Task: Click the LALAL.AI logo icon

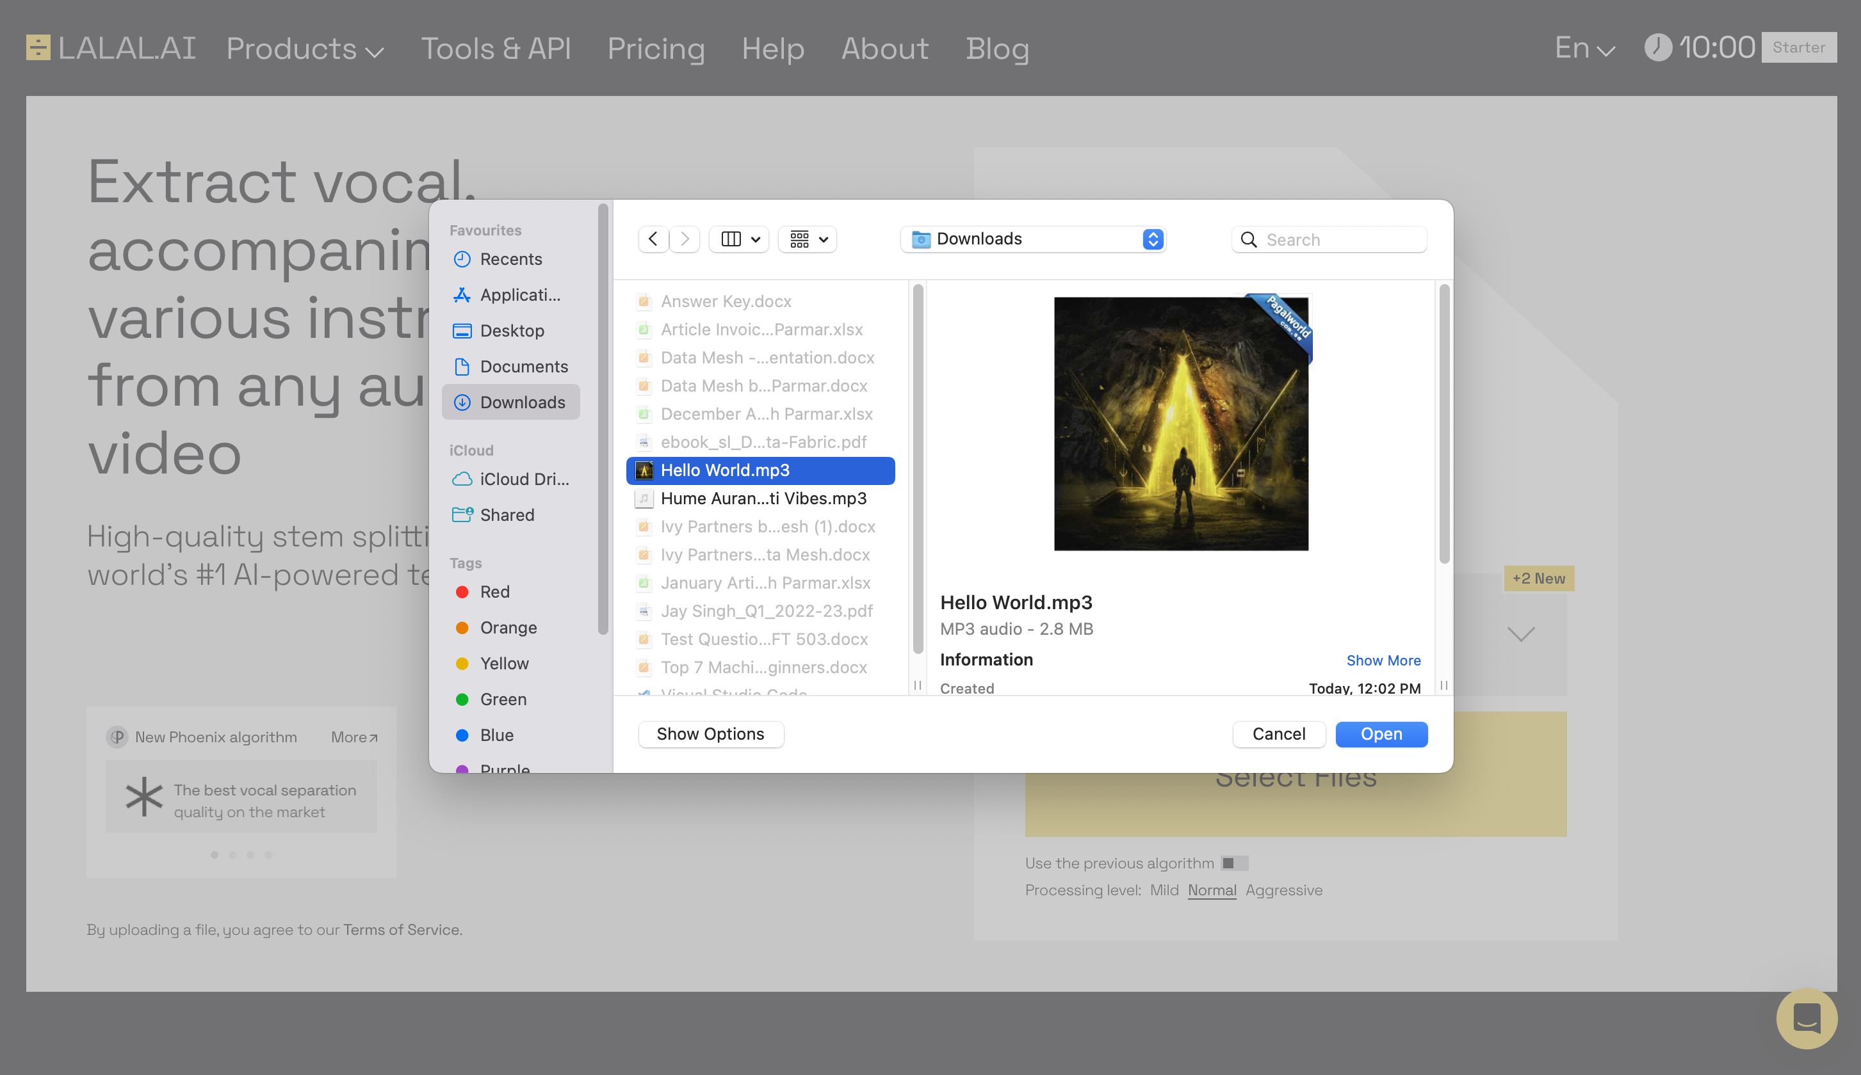Action: 38,47
